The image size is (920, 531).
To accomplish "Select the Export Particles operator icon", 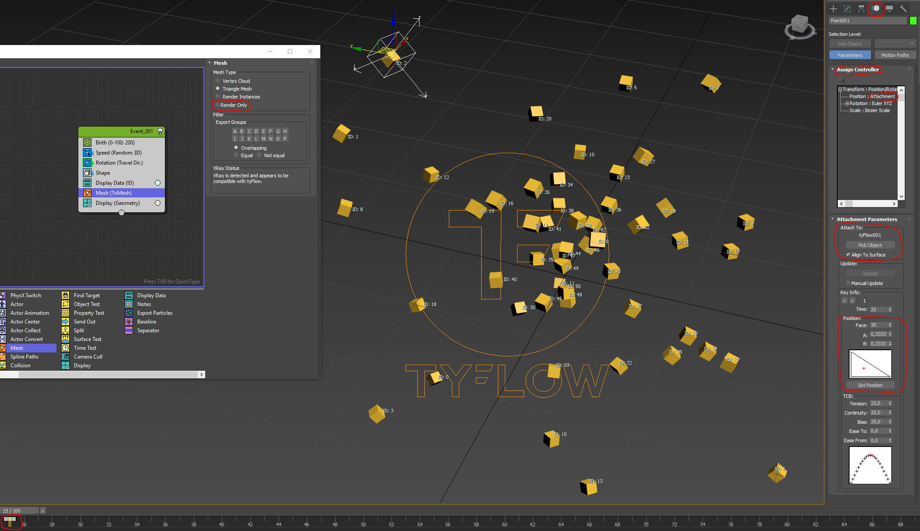I will pyautogui.click(x=129, y=313).
